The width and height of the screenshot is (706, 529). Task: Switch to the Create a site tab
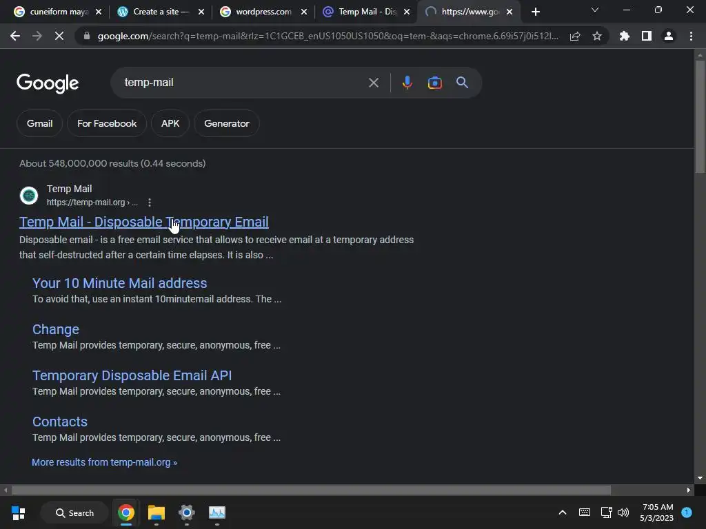(x=152, y=12)
